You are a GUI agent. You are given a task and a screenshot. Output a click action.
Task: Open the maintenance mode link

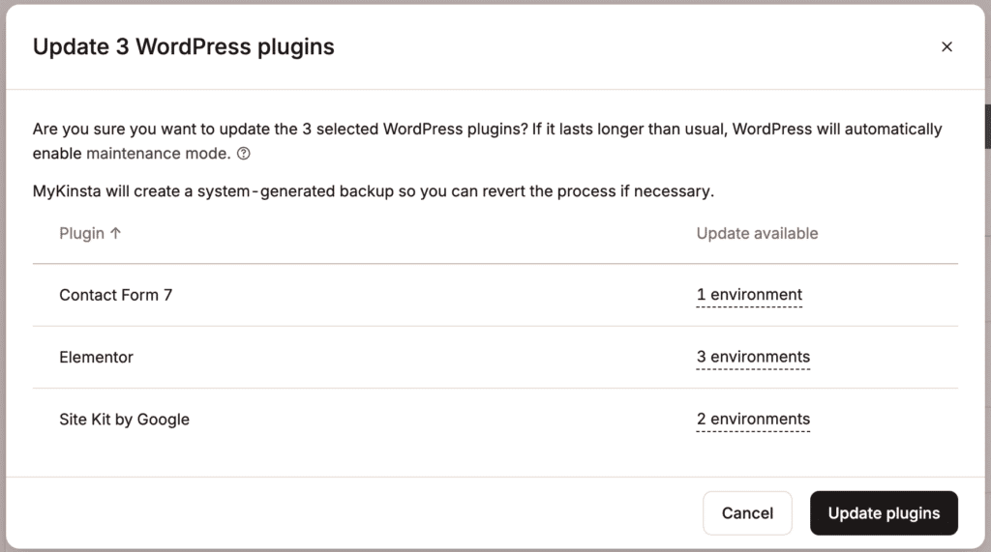(158, 154)
